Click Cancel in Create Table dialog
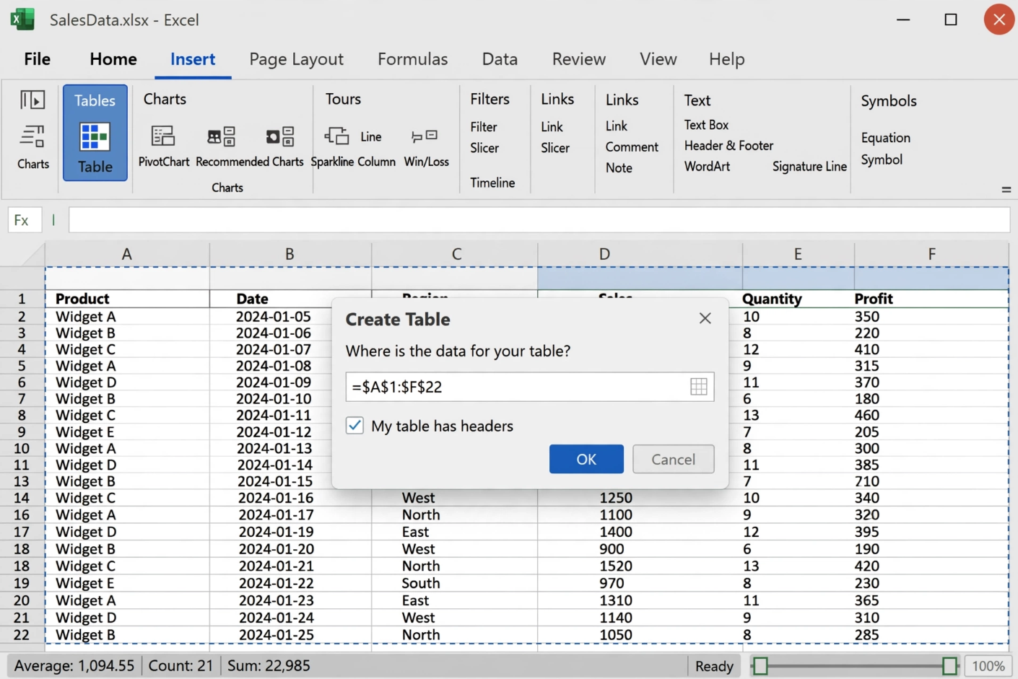The height and width of the screenshot is (679, 1018). point(674,459)
